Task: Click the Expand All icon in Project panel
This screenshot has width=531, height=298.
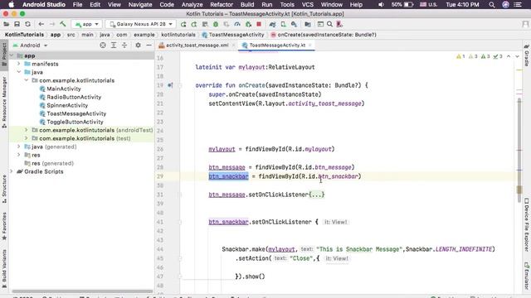Action: tap(114, 46)
